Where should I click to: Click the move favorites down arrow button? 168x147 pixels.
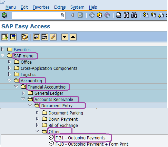pyautogui.click(x=65, y=37)
